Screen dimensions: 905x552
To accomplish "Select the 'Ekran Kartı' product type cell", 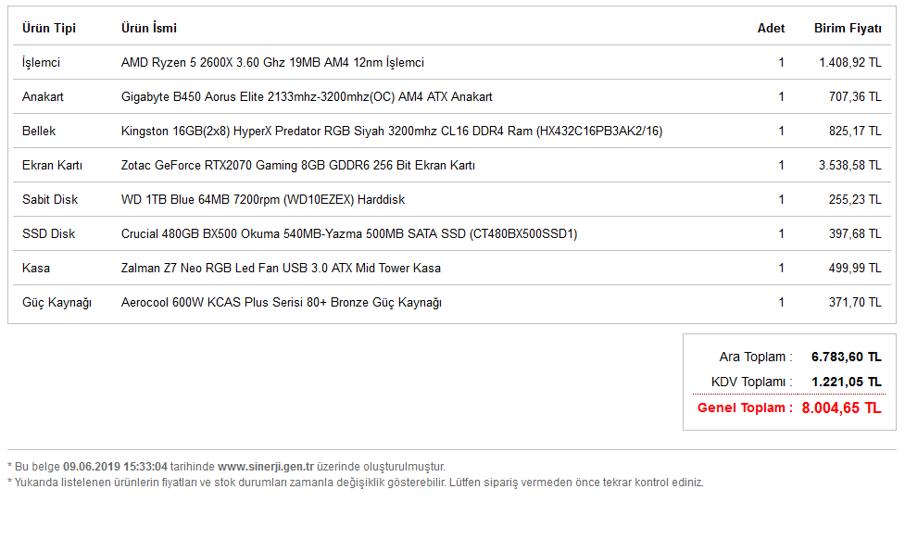I will tap(52, 166).
